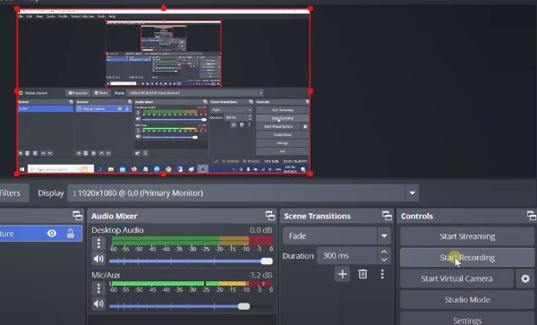The height and width of the screenshot is (325, 537).
Task: Click Start Recording
Action: [x=467, y=258]
